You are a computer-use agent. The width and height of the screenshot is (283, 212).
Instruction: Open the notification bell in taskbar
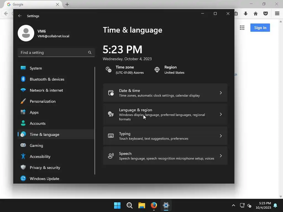276,205
